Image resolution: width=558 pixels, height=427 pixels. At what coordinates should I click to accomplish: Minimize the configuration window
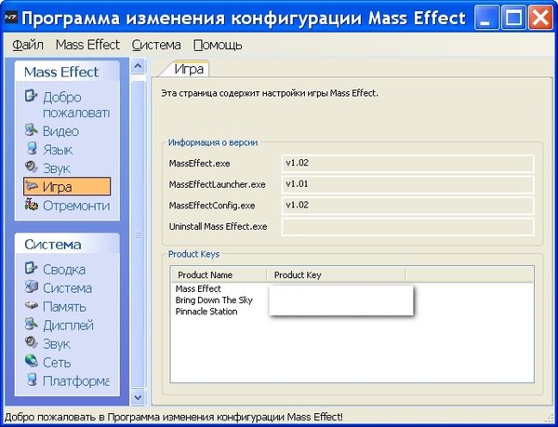486,19
